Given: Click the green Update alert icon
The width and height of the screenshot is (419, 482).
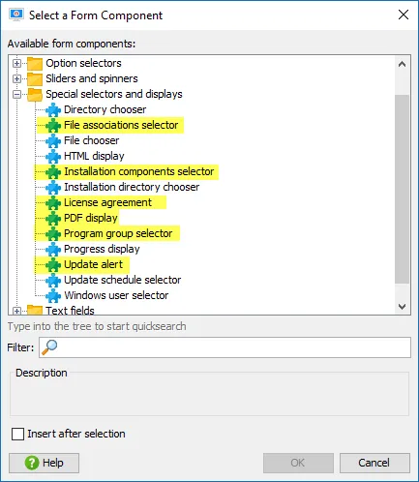Looking at the screenshot, I should 53,264.
